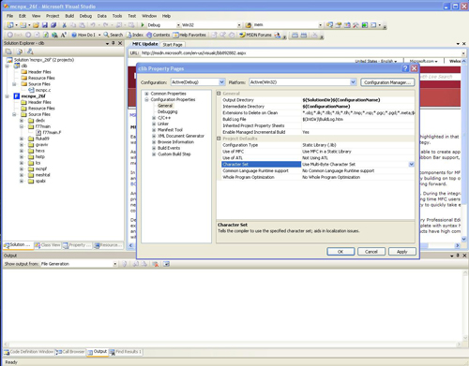
Task: Click the New Project toolbar icon
Action: click(x=10, y=25)
